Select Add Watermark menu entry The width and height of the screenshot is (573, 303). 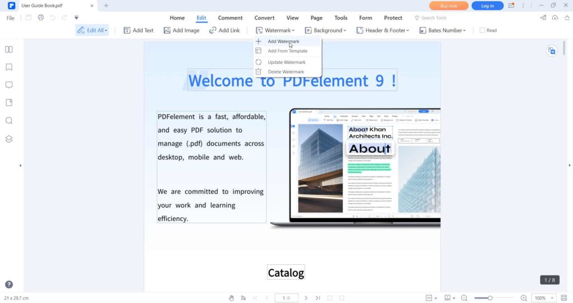(x=288, y=41)
